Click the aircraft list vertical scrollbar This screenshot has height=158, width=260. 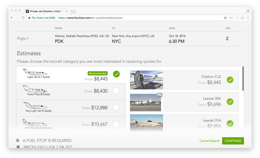243,79
